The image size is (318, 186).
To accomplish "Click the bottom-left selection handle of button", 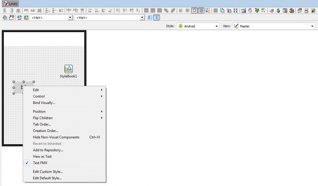I will click(14, 93).
